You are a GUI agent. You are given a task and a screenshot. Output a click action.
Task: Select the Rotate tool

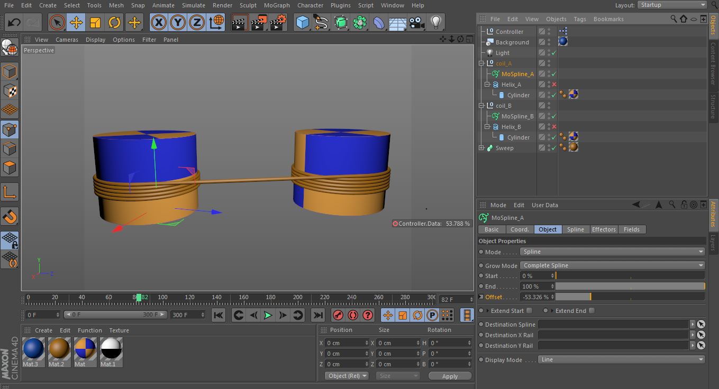114,23
